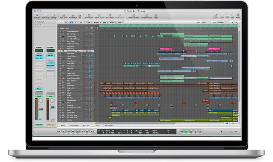Expand the Global Tracks disclosure triangle
This screenshot has height=162, width=273.
point(59,28)
